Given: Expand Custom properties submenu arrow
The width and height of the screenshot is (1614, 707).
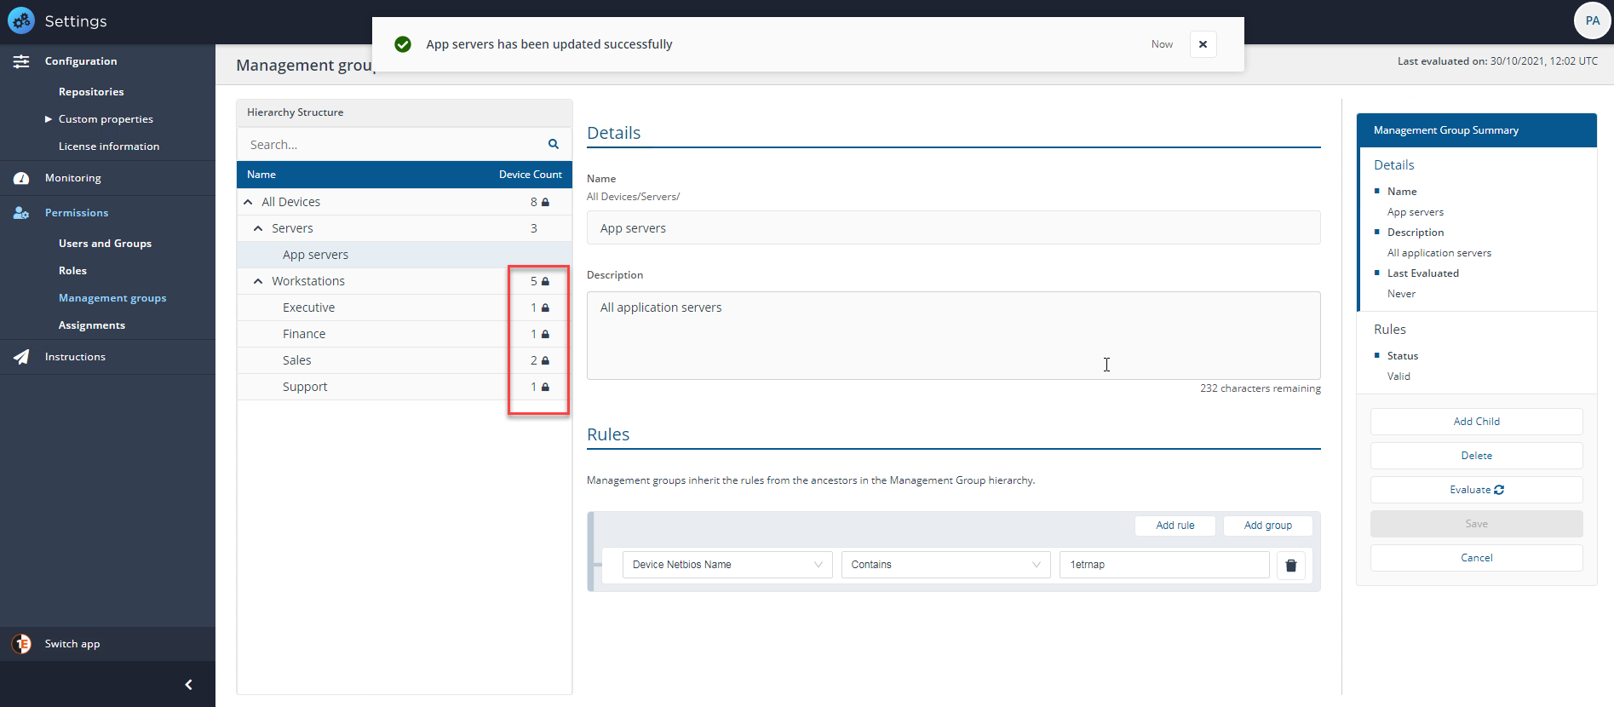Looking at the screenshot, I should [x=49, y=119].
